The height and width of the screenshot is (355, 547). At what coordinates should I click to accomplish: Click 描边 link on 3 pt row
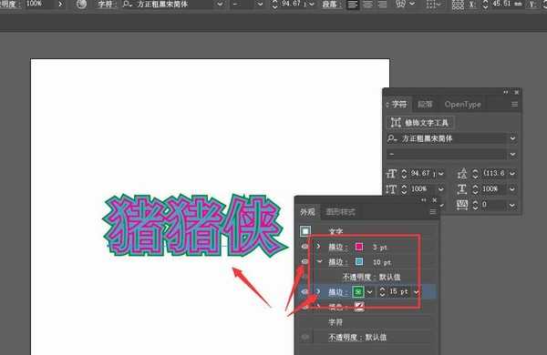337,248
